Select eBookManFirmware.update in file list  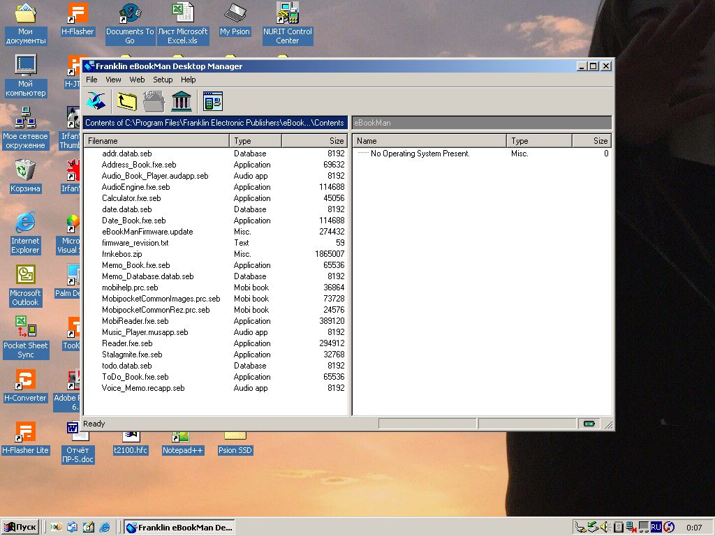click(x=147, y=232)
